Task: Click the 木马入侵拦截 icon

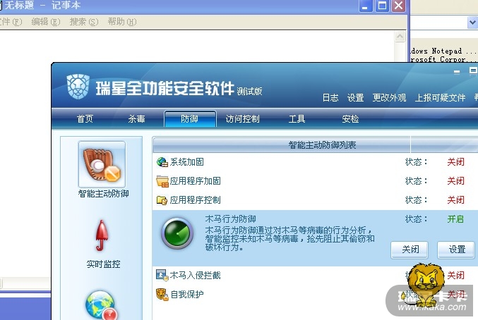Action: coord(162,275)
